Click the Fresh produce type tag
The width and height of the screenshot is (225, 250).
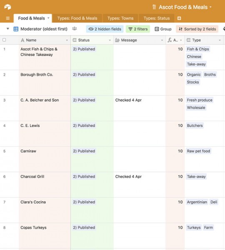(200, 100)
